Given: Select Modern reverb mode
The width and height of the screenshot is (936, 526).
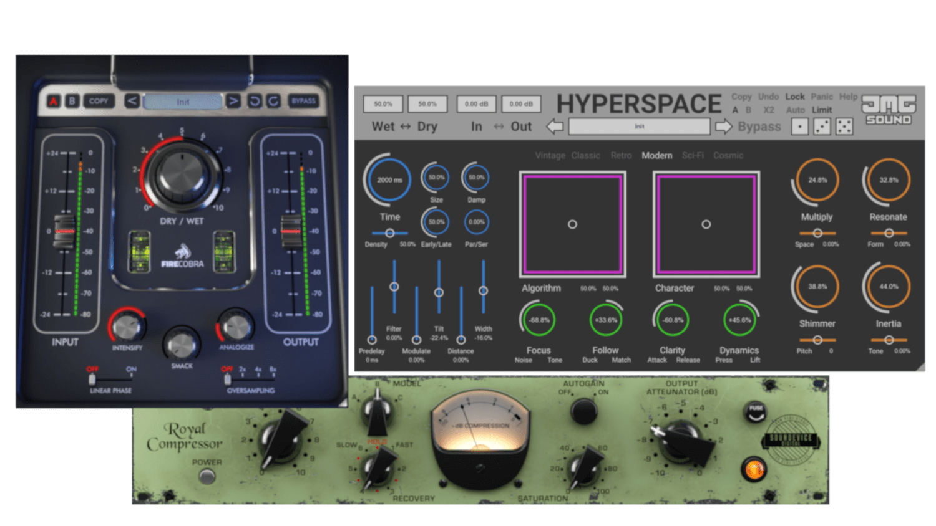Looking at the screenshot, I should [657, 156].
